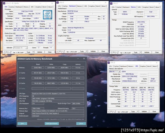Minimize the AIDA64 Cache & Memory Benchmark window
The width and height of the screenshot is (165, 133).
[78, 59]
